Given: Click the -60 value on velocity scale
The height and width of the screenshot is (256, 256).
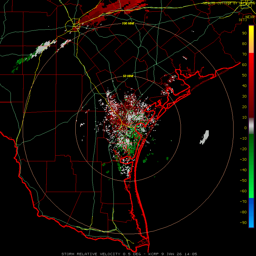Looking at the screenshot, I should point(243,191).
